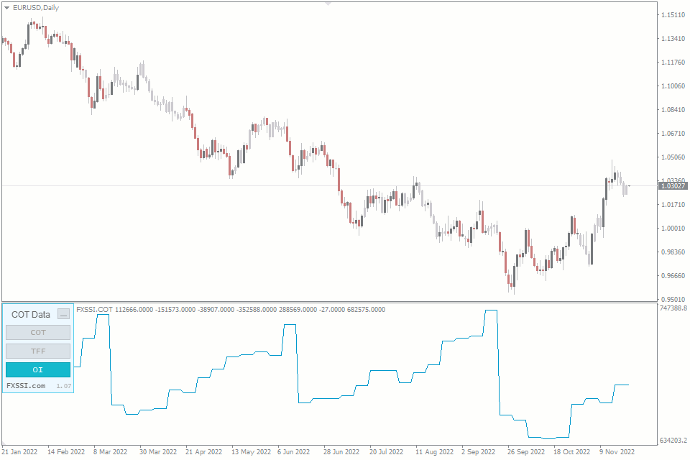Collapse the COT Data panel
Screen dimensions: 690x460
[x=64, y=314]
